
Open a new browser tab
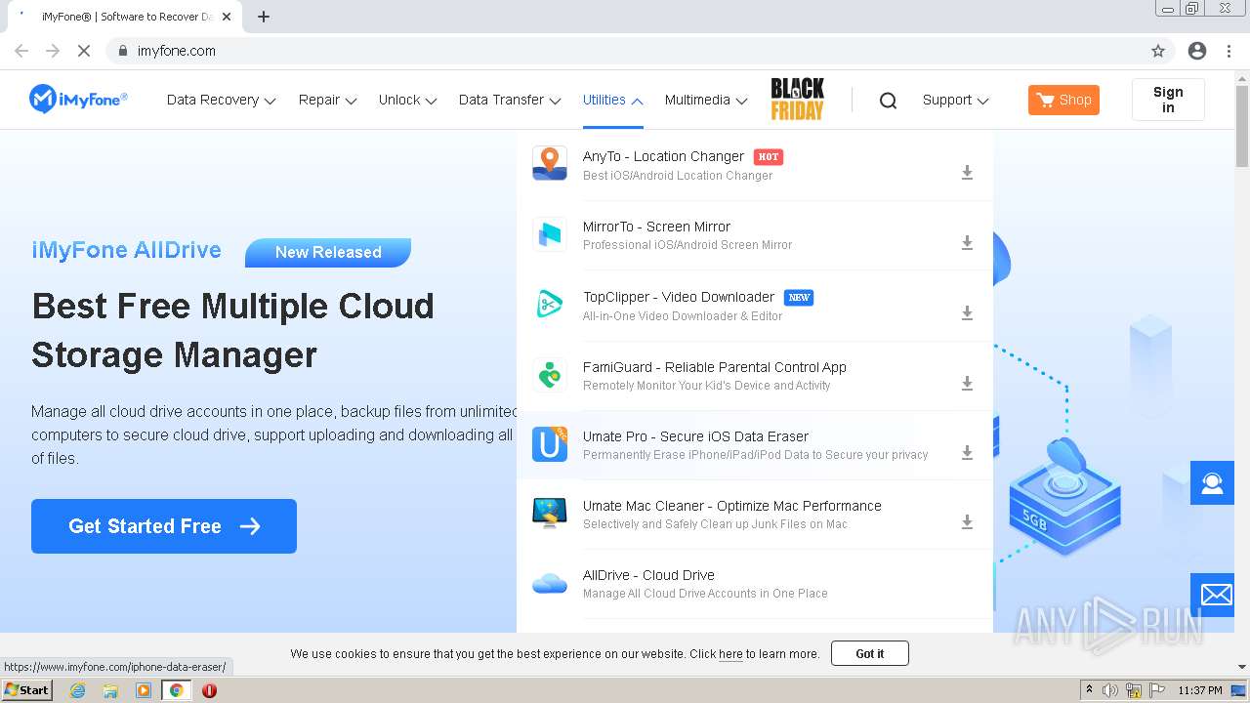coord(264,17)
